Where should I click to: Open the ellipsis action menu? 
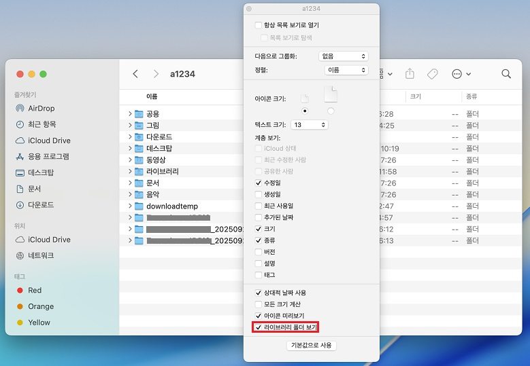click(457, 74)
